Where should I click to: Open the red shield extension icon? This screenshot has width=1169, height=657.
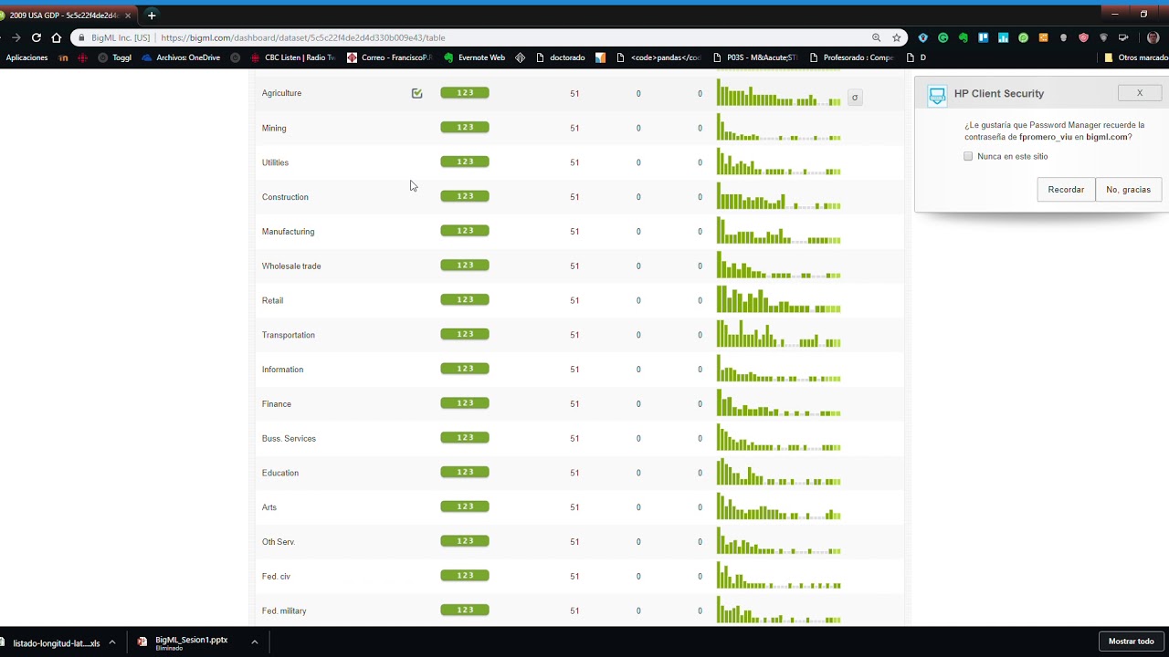pos(1083,37)
